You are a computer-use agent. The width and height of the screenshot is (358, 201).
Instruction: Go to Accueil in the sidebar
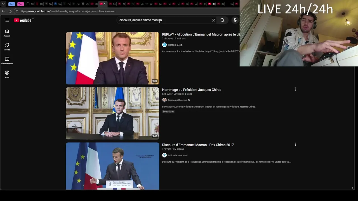(x=7, y=33)
